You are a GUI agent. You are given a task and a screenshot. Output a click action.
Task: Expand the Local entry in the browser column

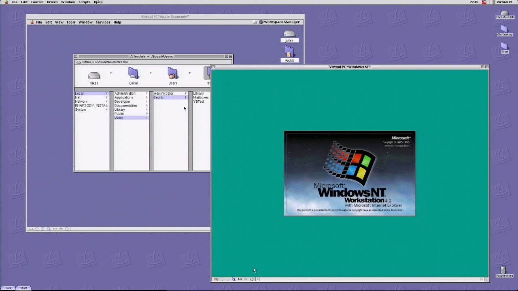[107, 93]
